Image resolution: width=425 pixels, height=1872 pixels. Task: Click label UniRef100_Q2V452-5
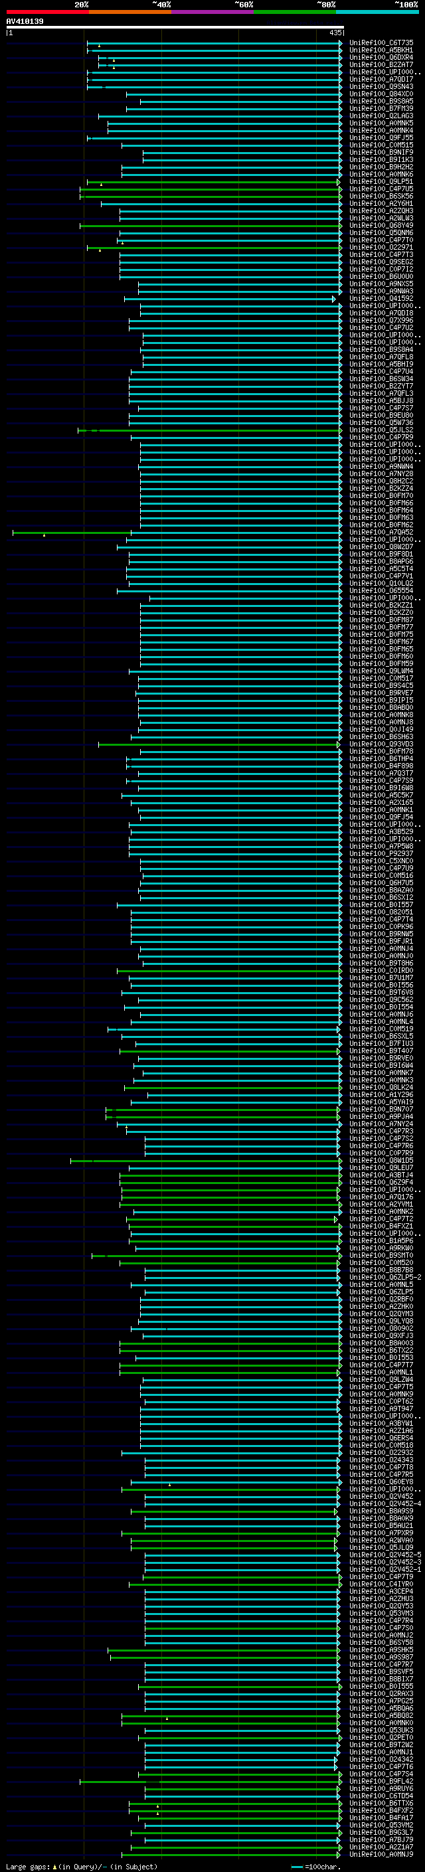(x=385, y=1555)
